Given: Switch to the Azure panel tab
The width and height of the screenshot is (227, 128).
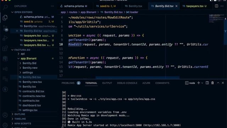Looking at the screenshot, I should (146, 83).
